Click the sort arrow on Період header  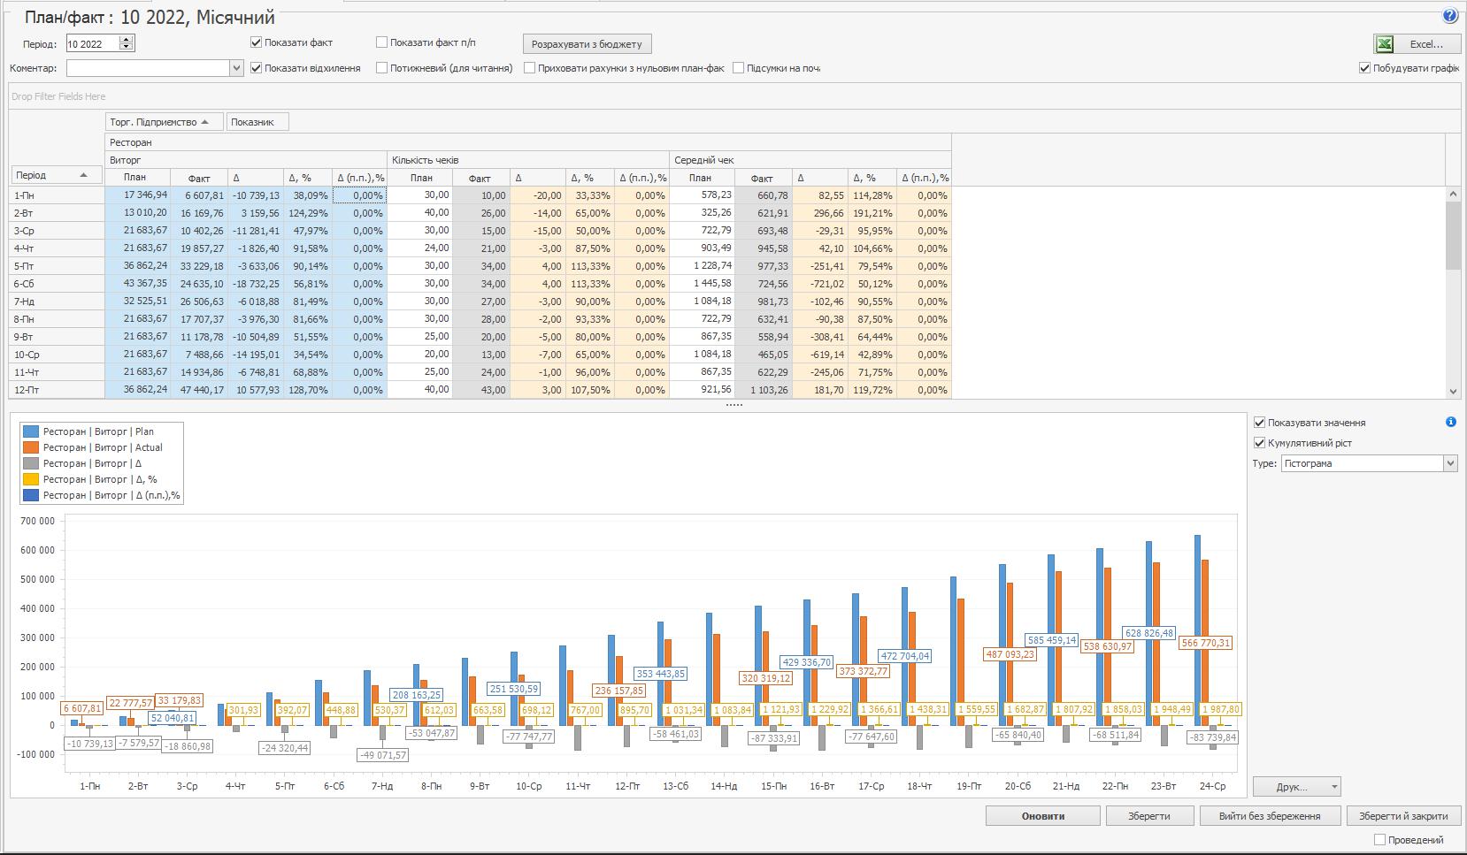click(x=84, y=175)
